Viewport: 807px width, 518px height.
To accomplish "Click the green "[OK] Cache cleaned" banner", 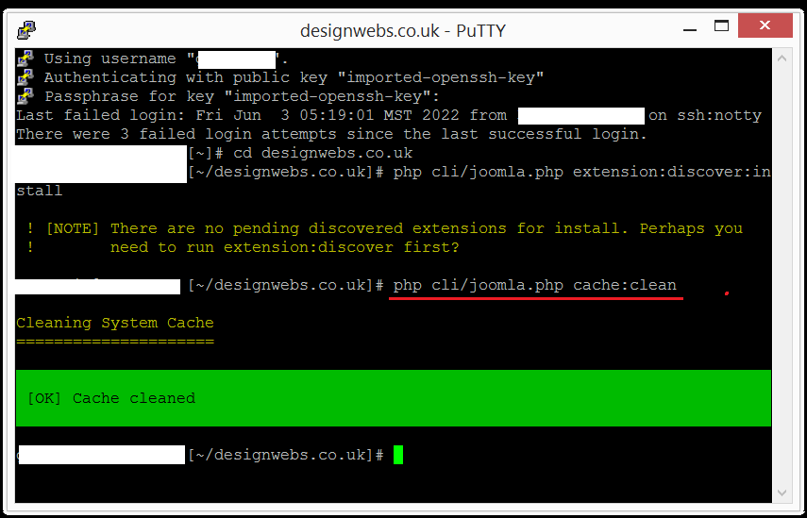I will pyautogui.click(x=394, y=398).
